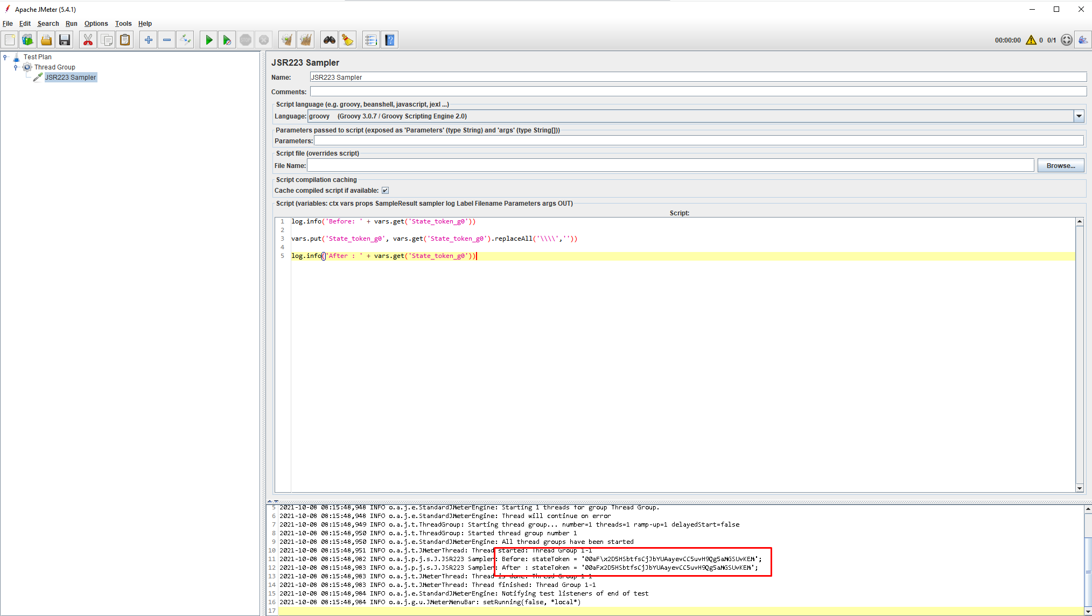Click the Cut scissors icon
The image size is (1092, 616).
(88, 40)
